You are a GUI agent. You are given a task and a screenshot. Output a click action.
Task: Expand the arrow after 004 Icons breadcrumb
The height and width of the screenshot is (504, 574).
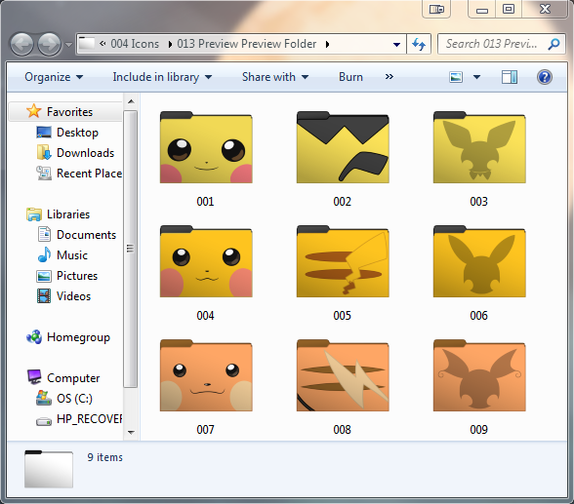(170, 44)
